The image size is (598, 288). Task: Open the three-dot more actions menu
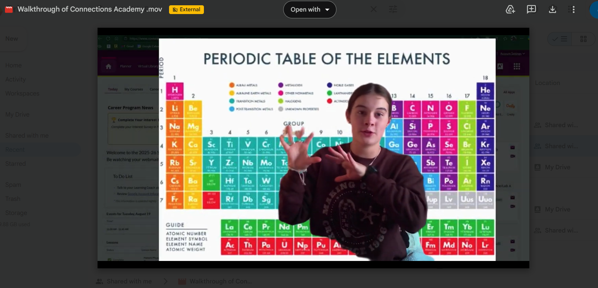click(573, 9)
